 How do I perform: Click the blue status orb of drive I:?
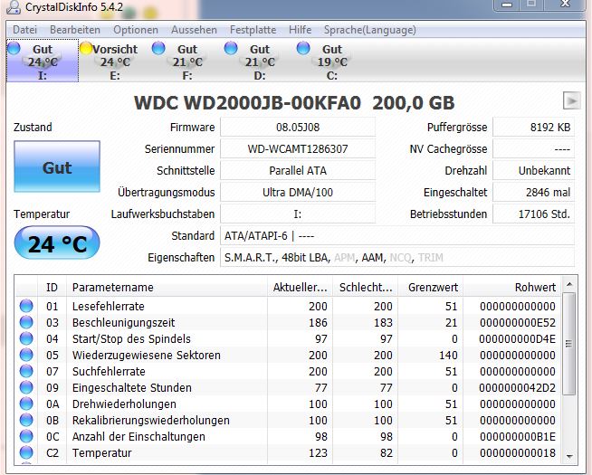click(x=14, y=48)
